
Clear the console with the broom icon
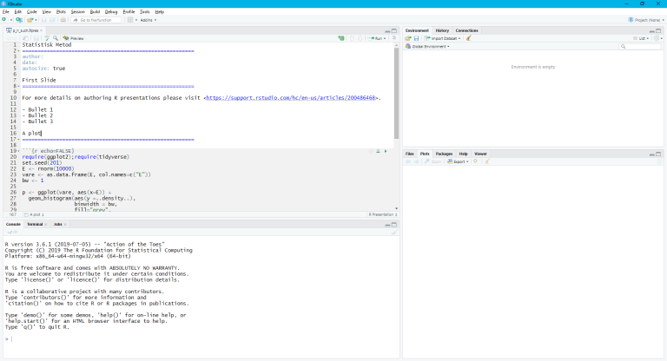(394, 232)
